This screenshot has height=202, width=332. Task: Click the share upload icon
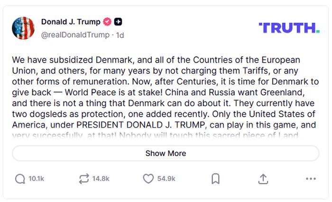pyautogui.click(x=263, y=179)
